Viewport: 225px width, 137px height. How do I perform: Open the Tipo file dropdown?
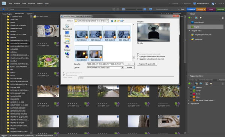point(105,68)
